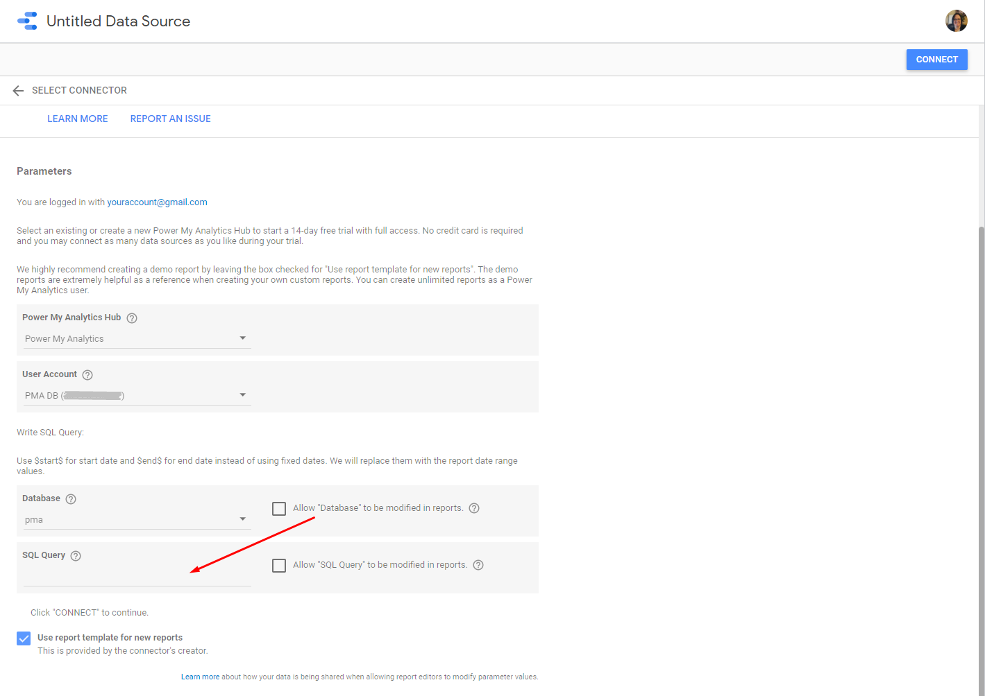Click the back arrow beside Select Connector

18,91
